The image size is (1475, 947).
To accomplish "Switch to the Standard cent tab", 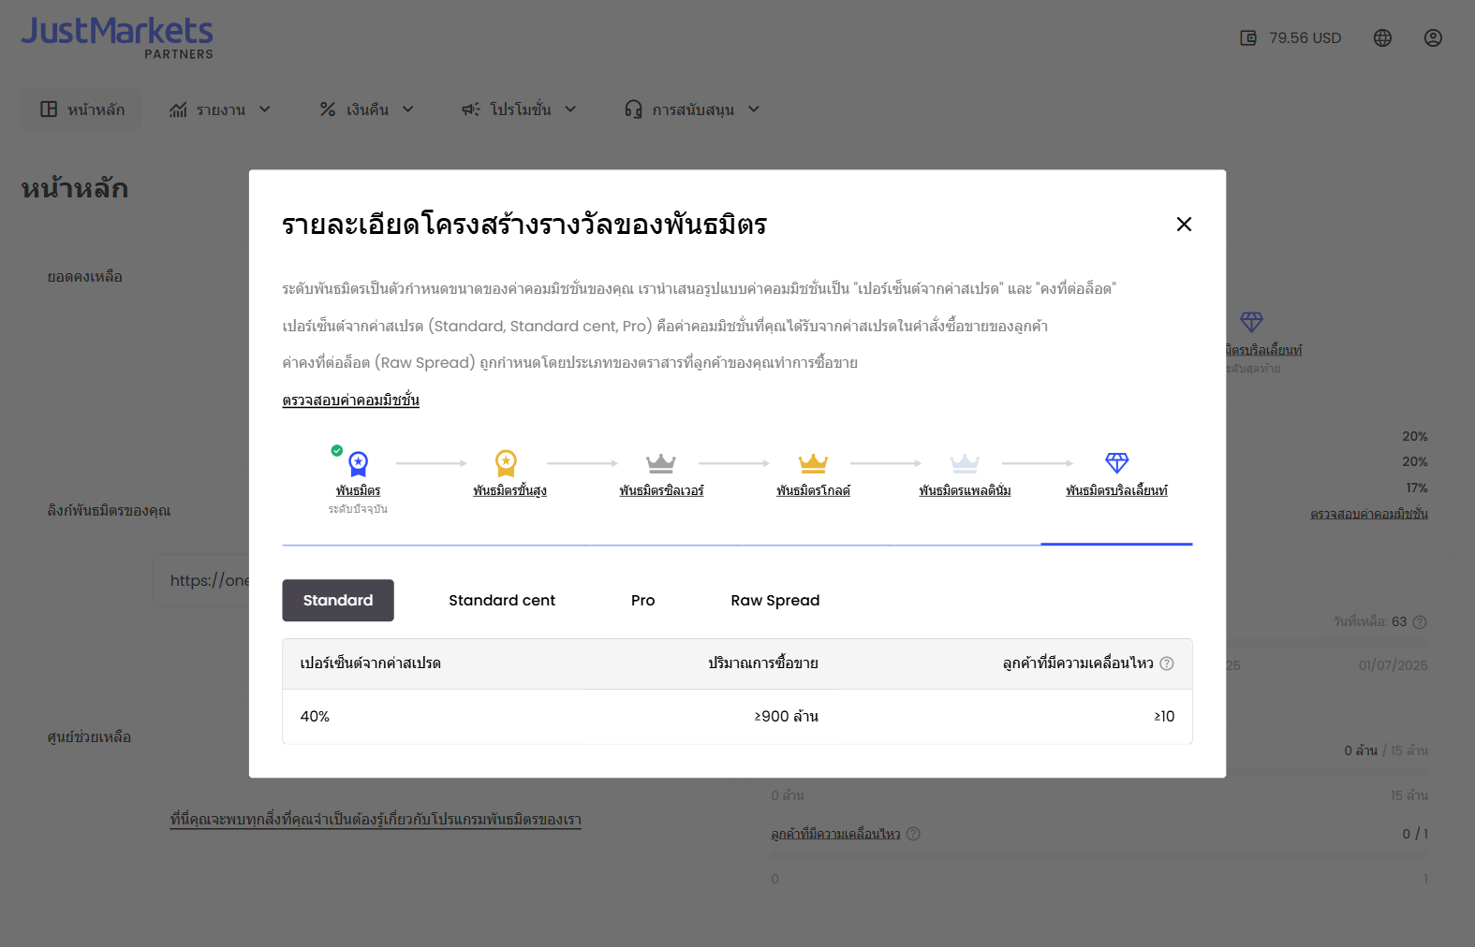I will click(x=502, y=601).
